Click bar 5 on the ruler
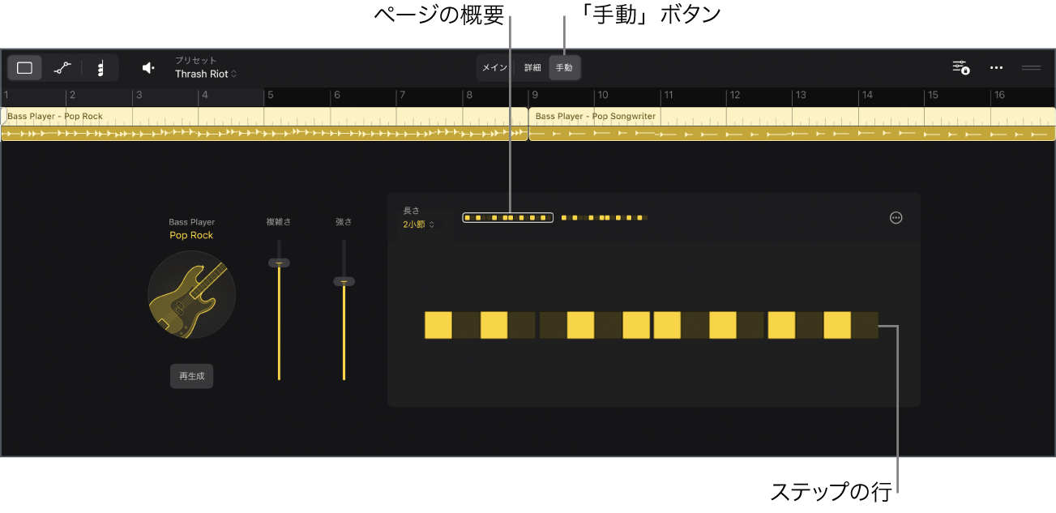 click(271, 95)
